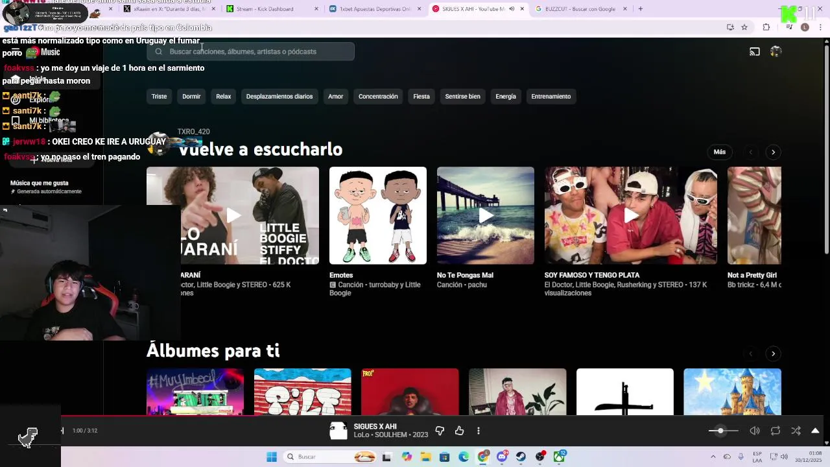Open Microsoft Store from the taskbar
This screenshot has height=467, width=830.
[445, 457]
